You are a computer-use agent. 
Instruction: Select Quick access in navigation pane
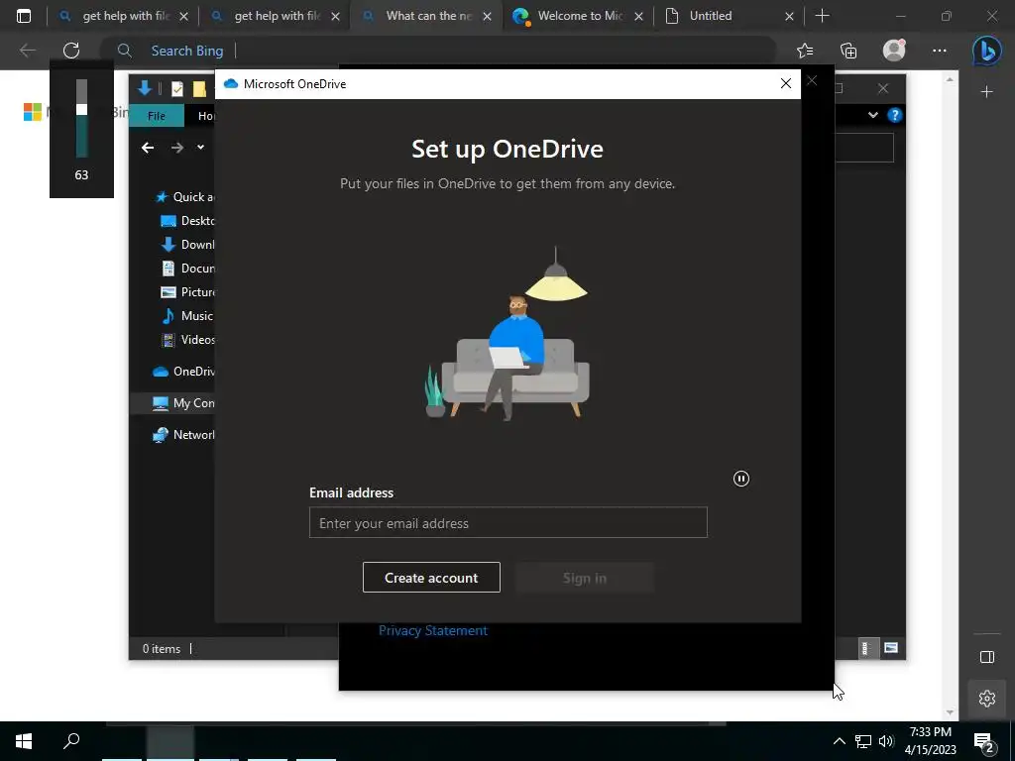[x=184, y=197]
